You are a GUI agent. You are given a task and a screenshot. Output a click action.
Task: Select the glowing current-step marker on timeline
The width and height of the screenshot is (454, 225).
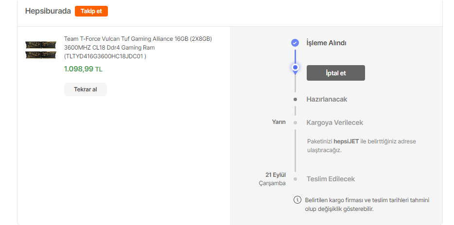pos(295,67)
